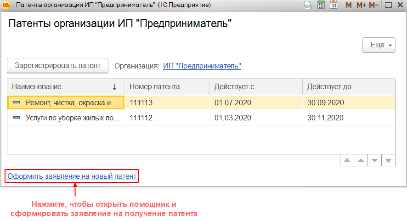Click the M memory button

349,5
